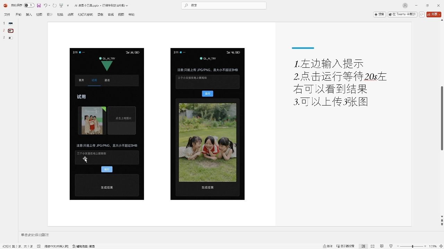
Task: Switch to the 录制 ribbon tab
Action: (x=100, y=15)
